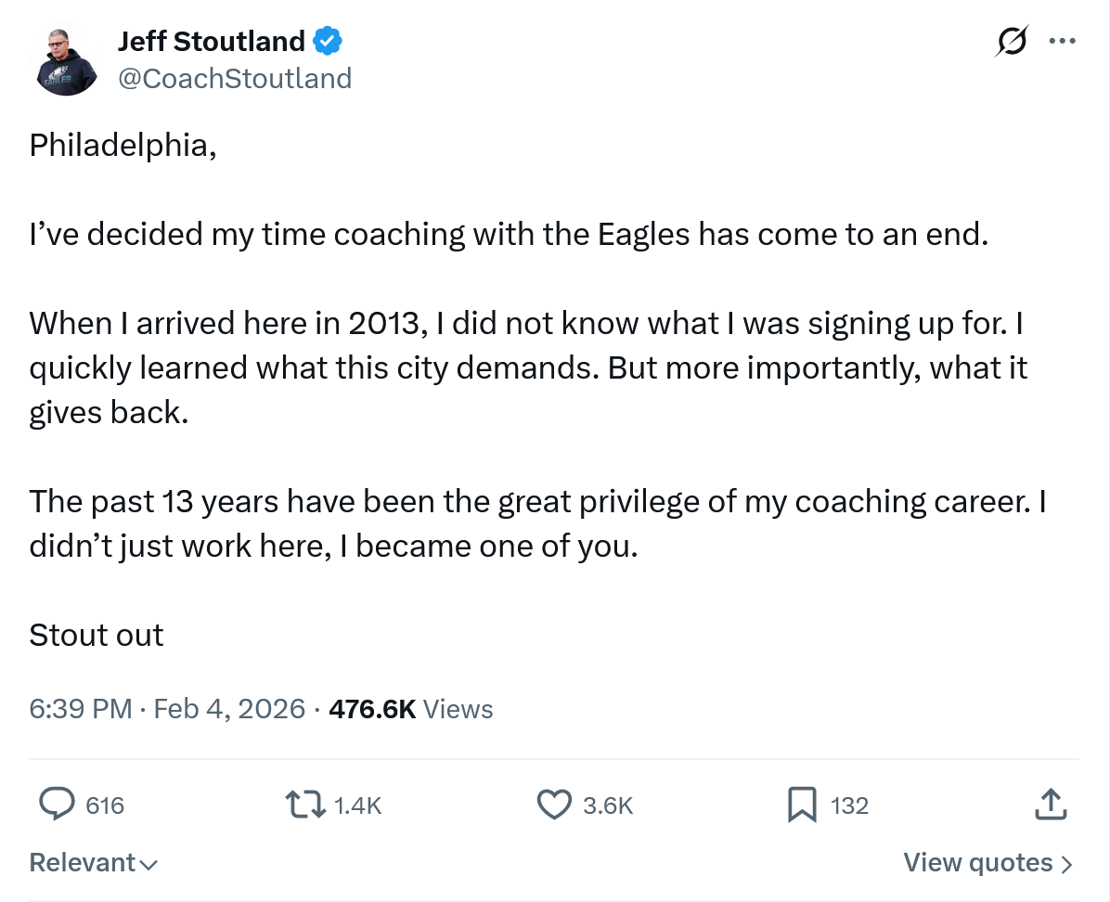Open Jeff Stoutland's display name link

(210, 40)
